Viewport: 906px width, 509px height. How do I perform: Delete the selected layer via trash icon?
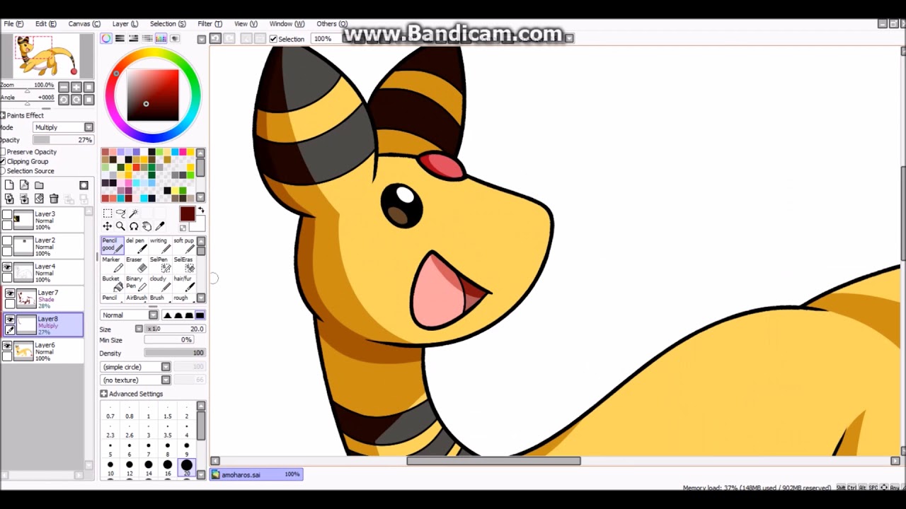54,199
